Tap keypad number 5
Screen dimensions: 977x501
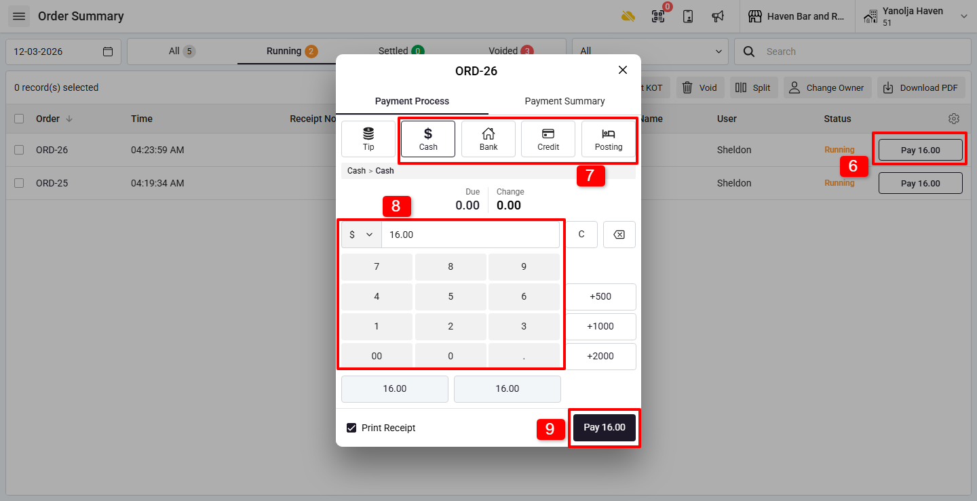(x=451, y=296)
